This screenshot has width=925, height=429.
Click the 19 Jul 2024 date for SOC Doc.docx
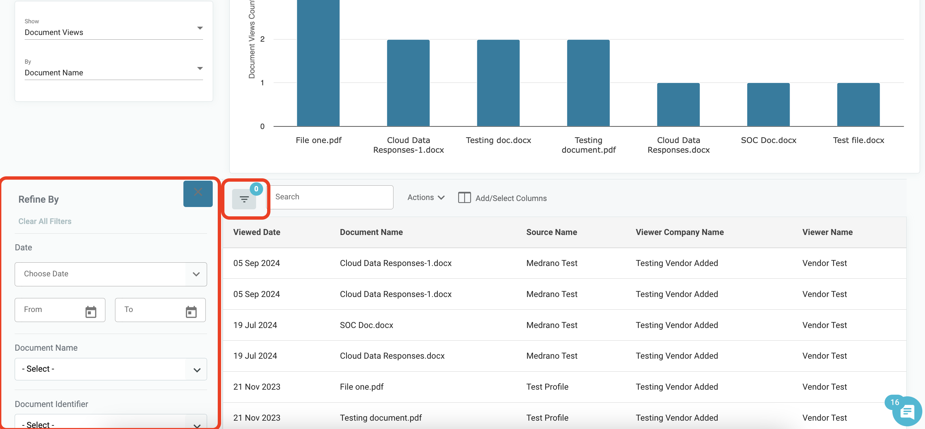tap(255, 325)
